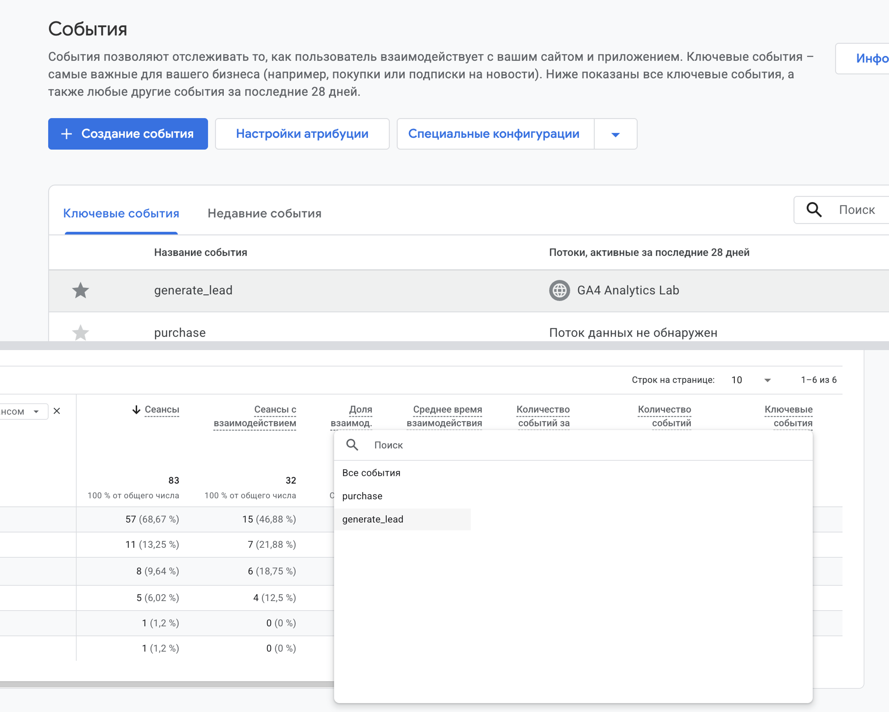Screen dimensions: 889x712
Task: Click the Количество событий за header
Action: click(543, 416)
